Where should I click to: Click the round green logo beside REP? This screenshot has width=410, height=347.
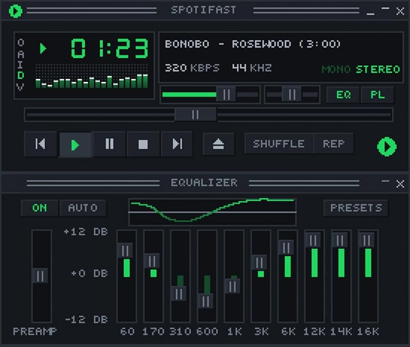click(387, 146)
